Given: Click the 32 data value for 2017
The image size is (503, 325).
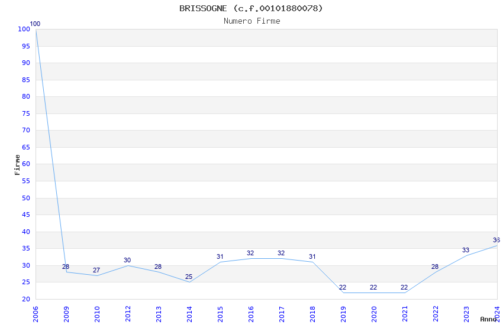Looking at the screenshot, I should coord(281,253).
